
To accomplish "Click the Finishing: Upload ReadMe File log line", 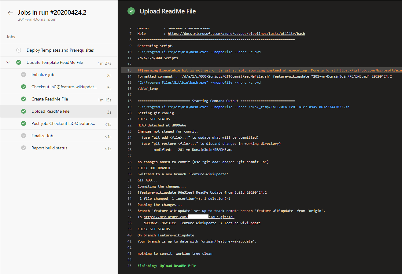I will [x=167, y=266].
